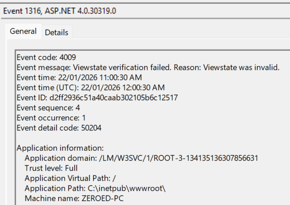Click the Event sequence: 4 line
The height and width of the screenshot is (205, 290).
(48, 107)
